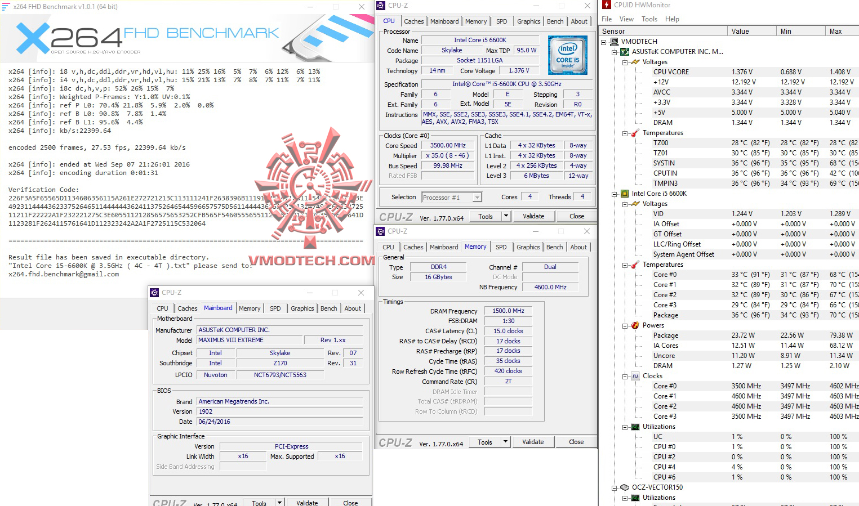Click the Temperatures sensor icon in HWMonitor
Viewport: 859px width, 506px height.
[x=635, y=132]
